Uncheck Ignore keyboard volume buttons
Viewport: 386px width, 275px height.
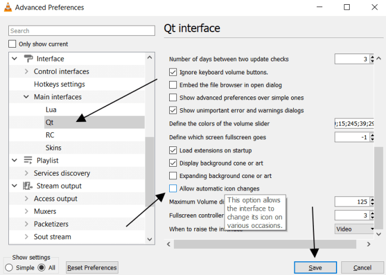pyautogui.click(x=173, y=72)
